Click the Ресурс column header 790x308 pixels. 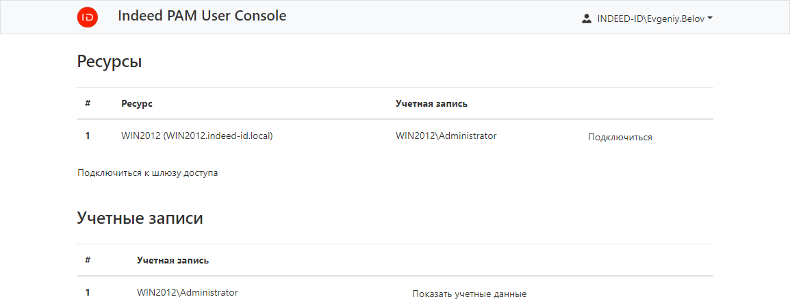137,103
